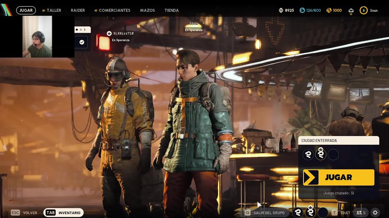Open the COMERCIANTES tab
Image resolution: width=389 pixels, height=218 pixels.
point(115,10)
